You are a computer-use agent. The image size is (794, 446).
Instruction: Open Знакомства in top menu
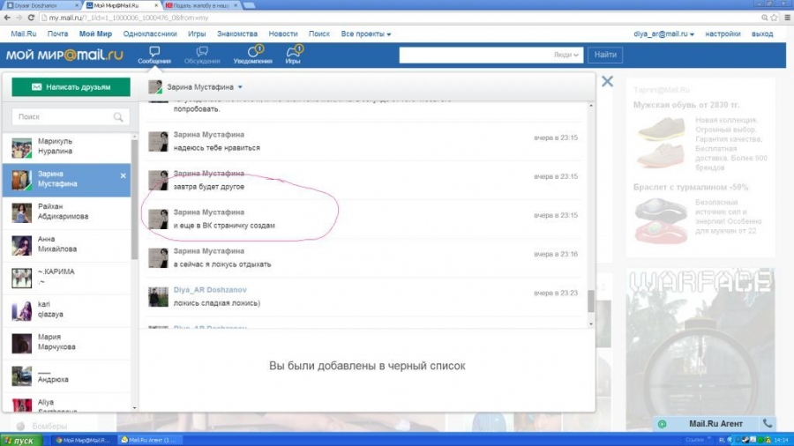(x=237, y=33)
